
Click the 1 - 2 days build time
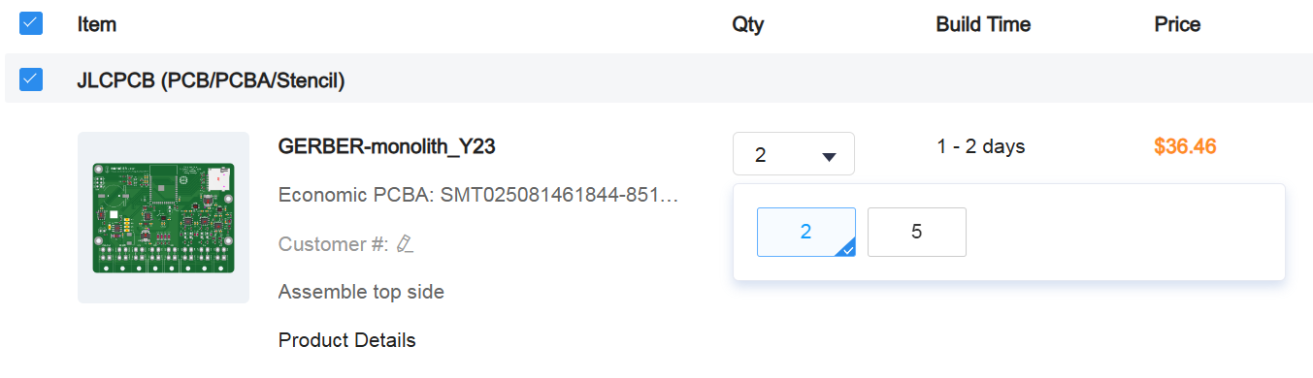click(980, 146)
